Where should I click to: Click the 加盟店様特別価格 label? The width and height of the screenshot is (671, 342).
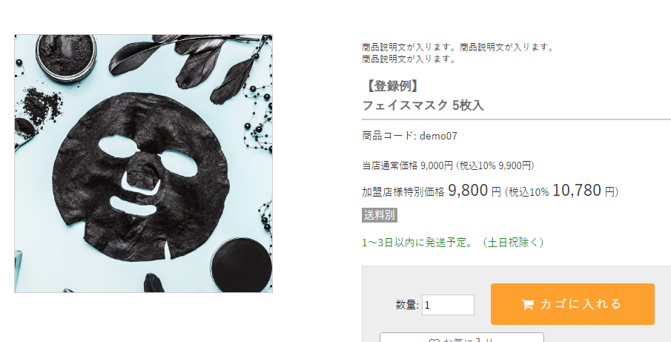(403, 192)
